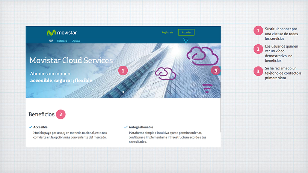Click text 'Modelo pago por uso'
The height and width of the screenshot is (173, 308).
click(x=48, y=133)
